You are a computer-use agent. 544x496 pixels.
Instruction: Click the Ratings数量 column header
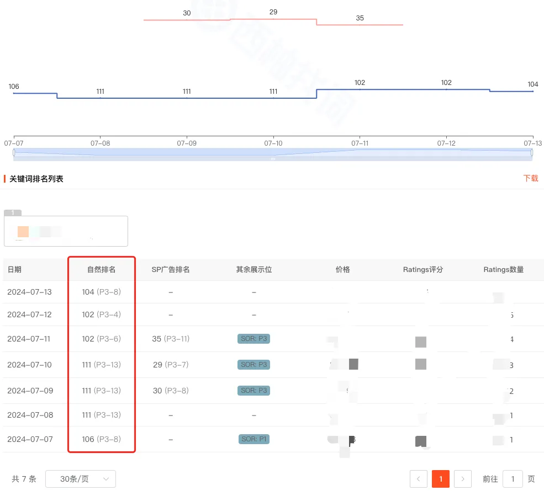[504, 270]
